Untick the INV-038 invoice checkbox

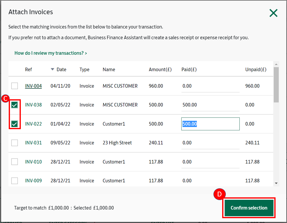click(x=14, y=105)
